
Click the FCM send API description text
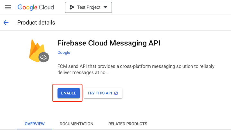[x=136, y=67]
